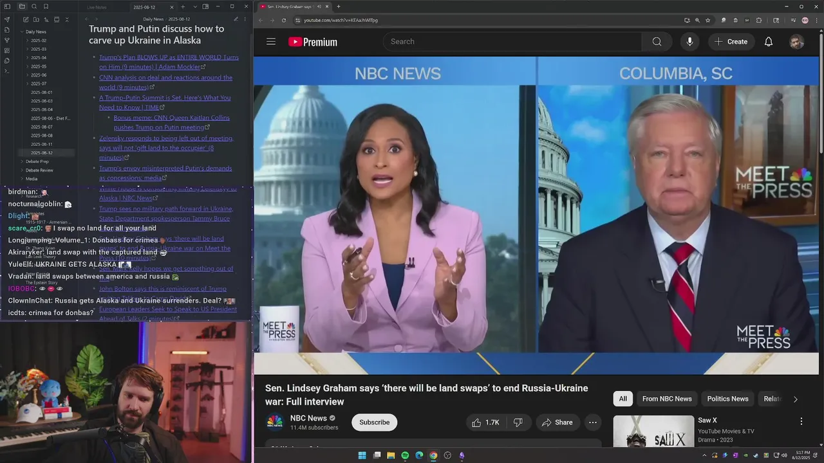Open Obsidian from the taskbar

coord(462,455)
